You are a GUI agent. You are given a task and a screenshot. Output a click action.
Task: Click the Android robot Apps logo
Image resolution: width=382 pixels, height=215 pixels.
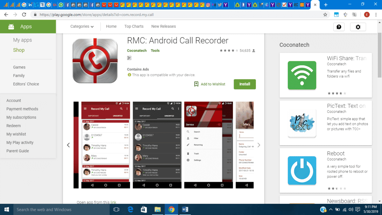tap(11, 27)
